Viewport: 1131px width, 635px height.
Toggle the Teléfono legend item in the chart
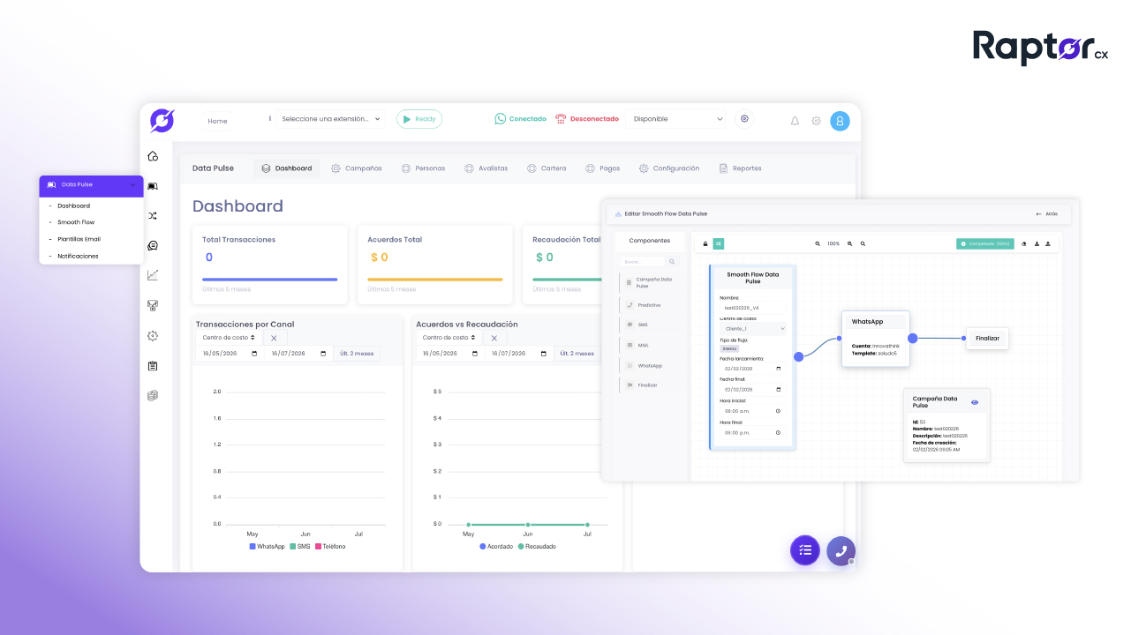[330, 547]
